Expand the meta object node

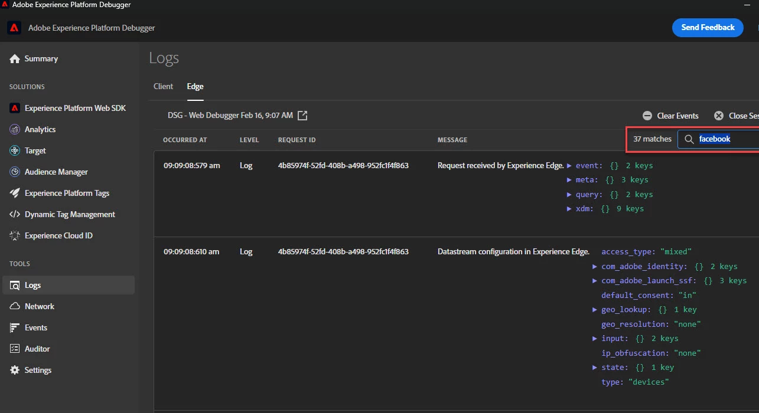coord(569,180)
